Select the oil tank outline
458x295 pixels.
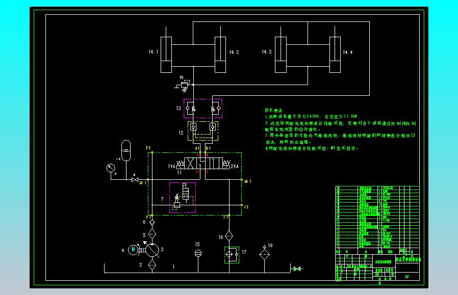click(x=197, y=268)
